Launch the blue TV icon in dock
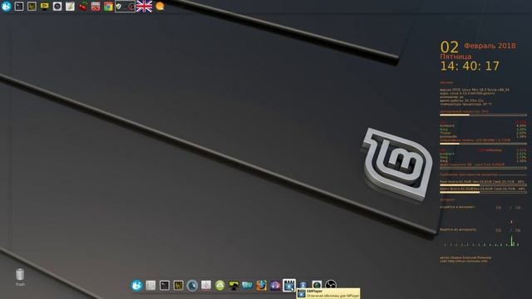This screenshot has width=532, height=299. [x=248, y=286]
